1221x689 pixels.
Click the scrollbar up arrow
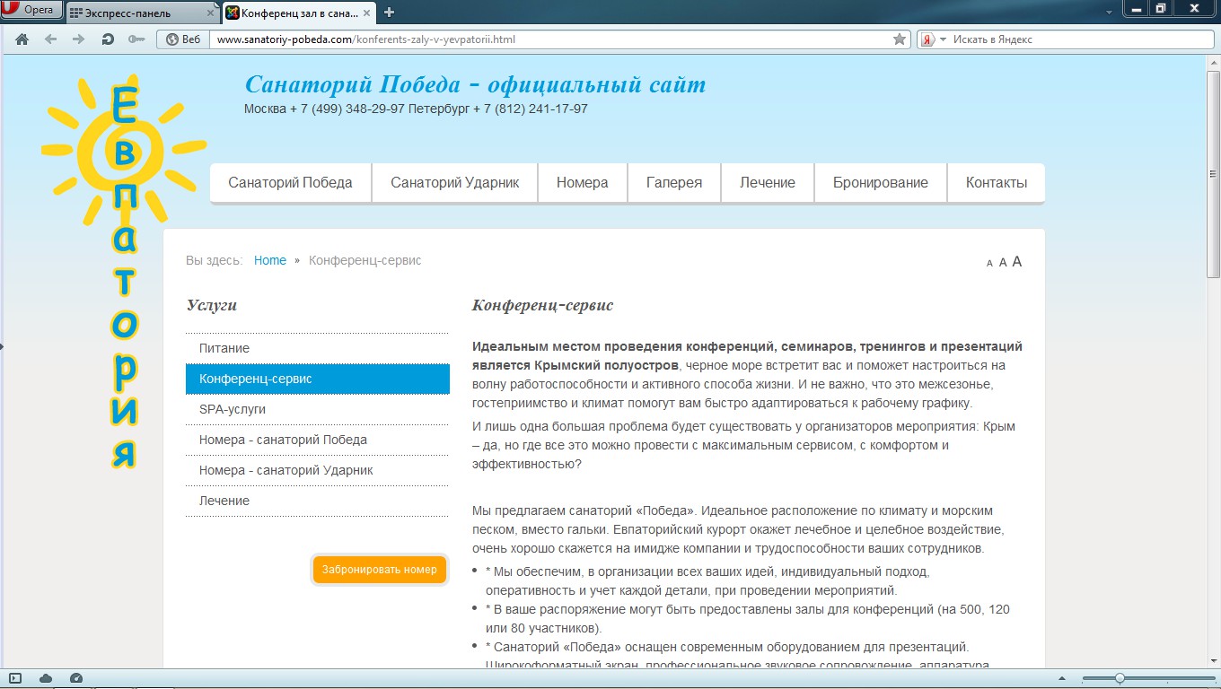pos(1213,61)
